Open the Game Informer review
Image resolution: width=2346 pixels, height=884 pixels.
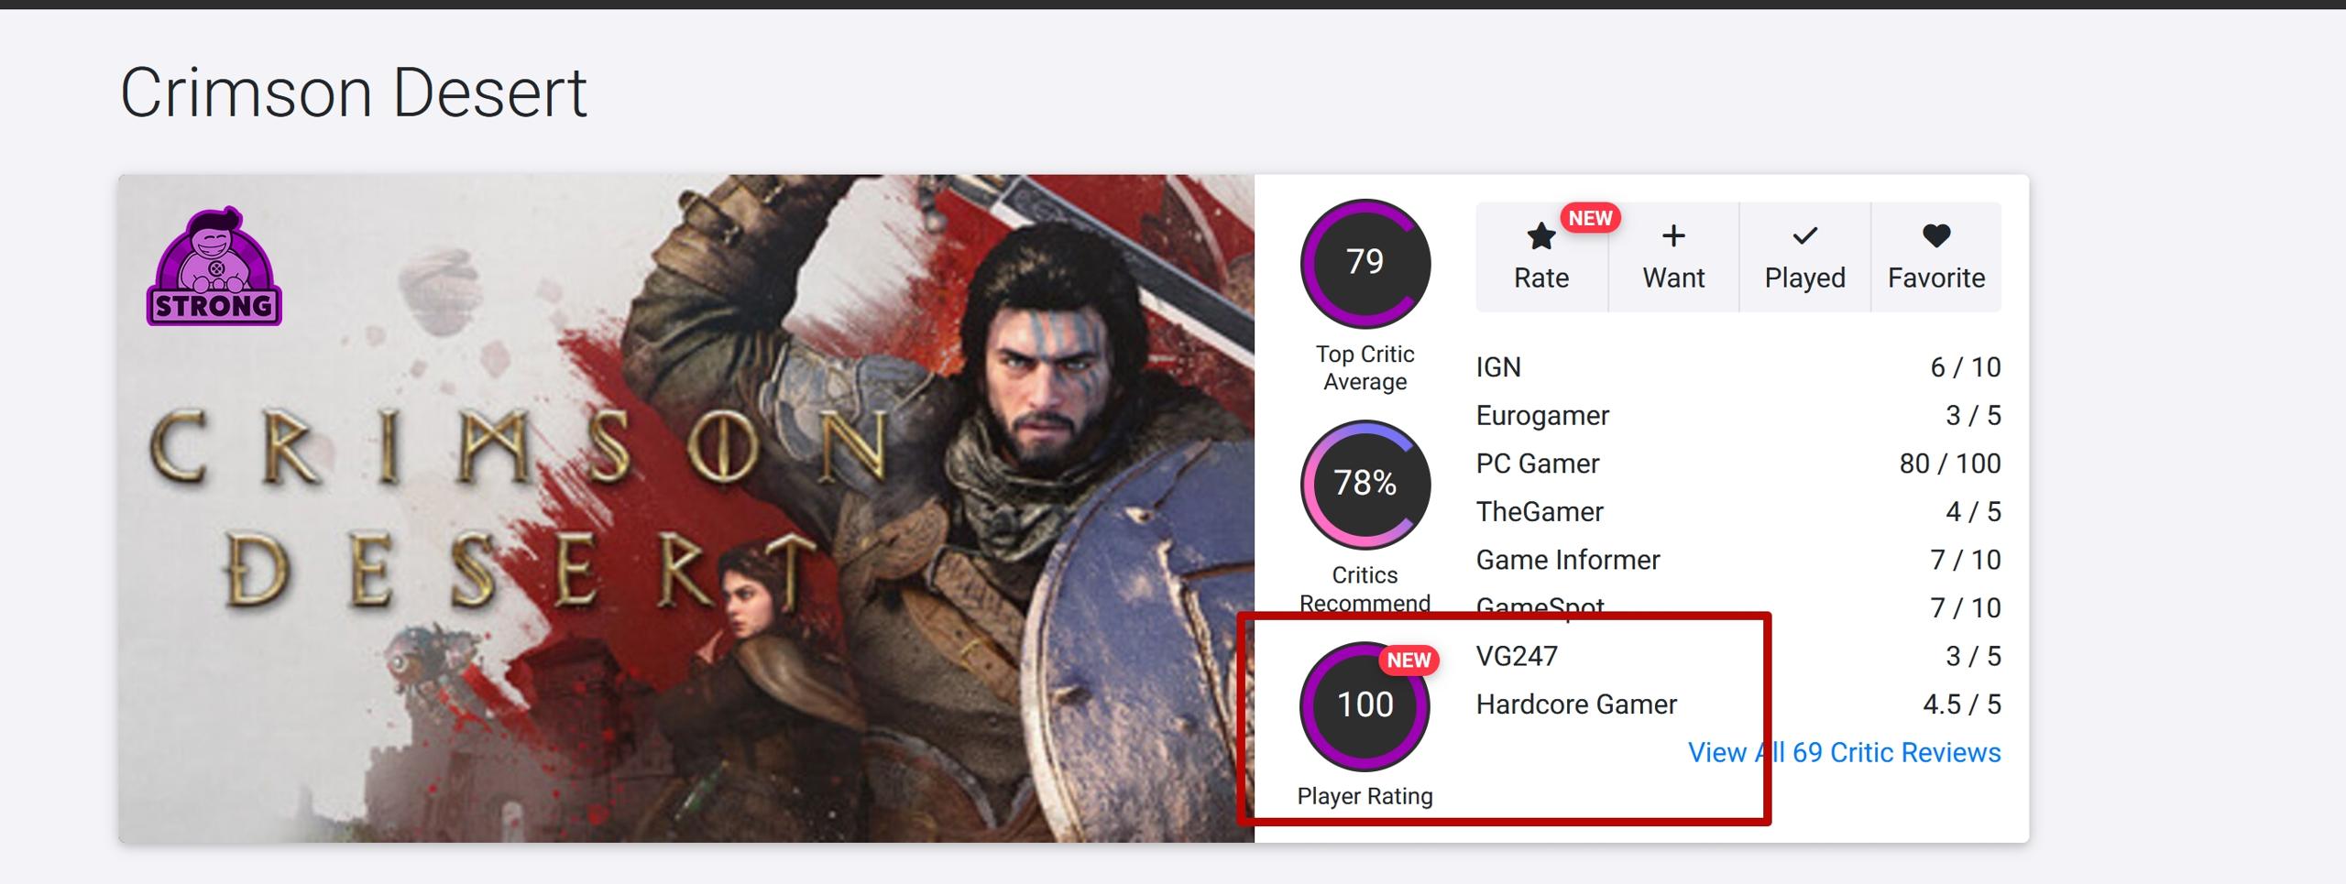point(1567,560)
